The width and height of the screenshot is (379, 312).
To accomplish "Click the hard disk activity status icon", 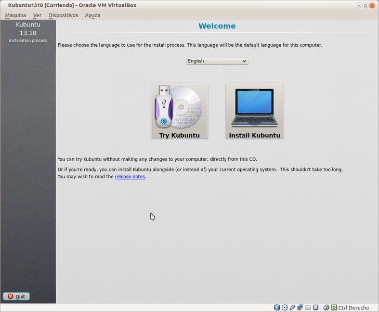I will coord(277,307).
